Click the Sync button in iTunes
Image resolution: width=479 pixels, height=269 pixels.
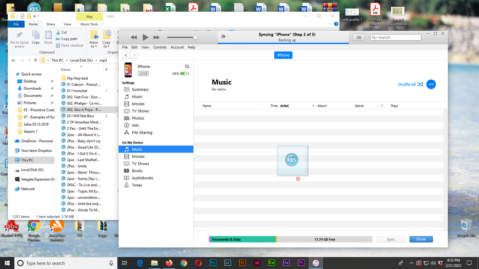(x=391, y=239)
